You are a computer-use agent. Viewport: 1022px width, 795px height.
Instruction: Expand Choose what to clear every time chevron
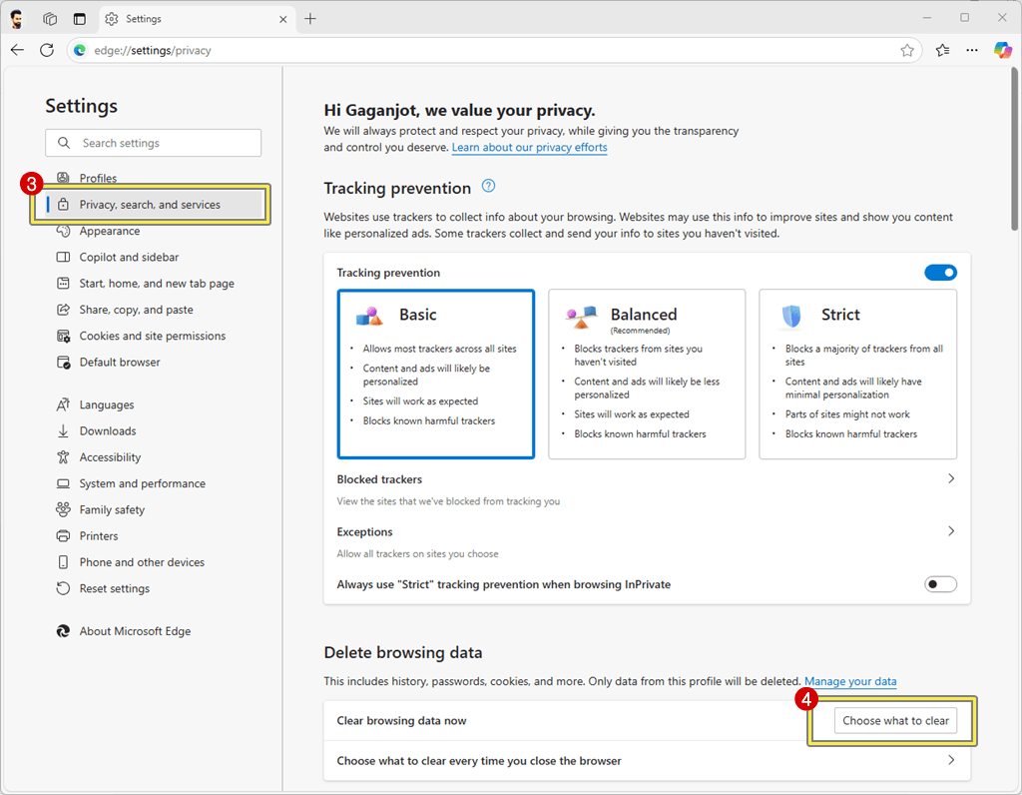[x=951, y=760]
